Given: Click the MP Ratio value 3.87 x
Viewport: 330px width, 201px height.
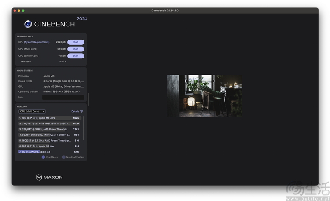Looking at the screenshot, I should tap(63, 62).
